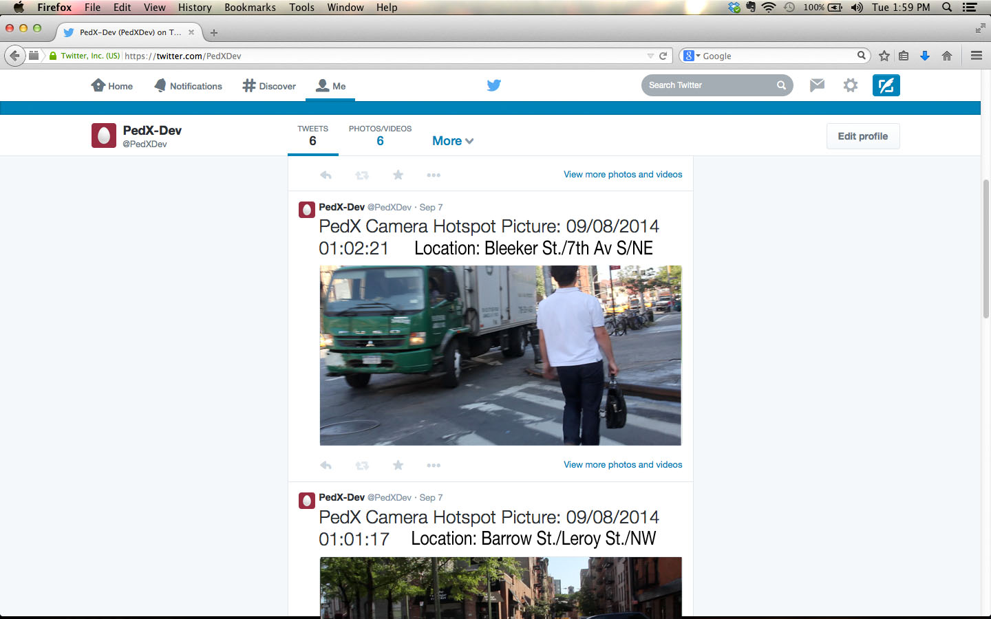Show bookmarks list icon in Firefox toolbar
This screenshot has width=991, height=619.
point(904,56)
